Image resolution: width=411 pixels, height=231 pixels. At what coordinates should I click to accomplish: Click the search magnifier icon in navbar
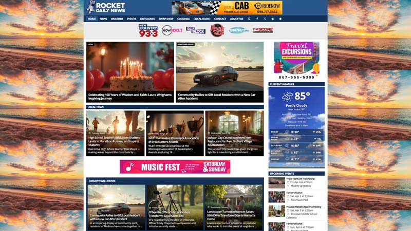point(249,18)
